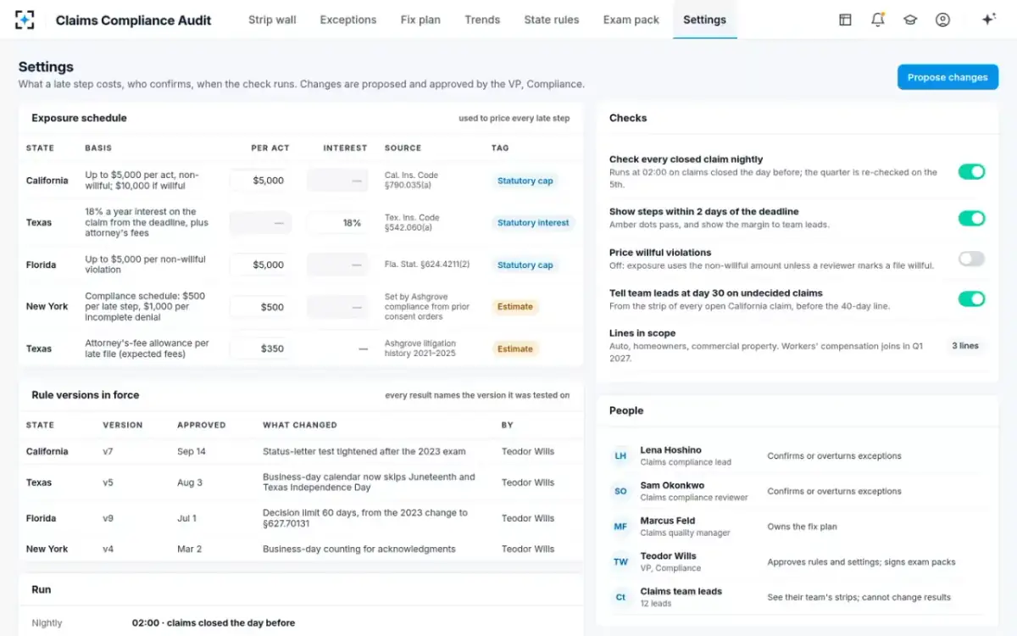Click 'Status-letter test tightened after the 2023 exam'
Viewport: 1017px width, 636px height.
(x=364, y=452)
